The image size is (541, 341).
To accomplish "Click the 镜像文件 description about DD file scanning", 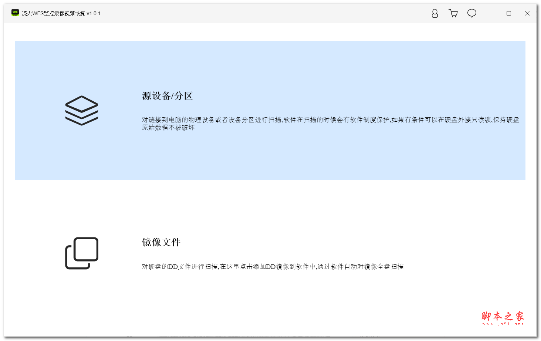I will coord(273,267).
